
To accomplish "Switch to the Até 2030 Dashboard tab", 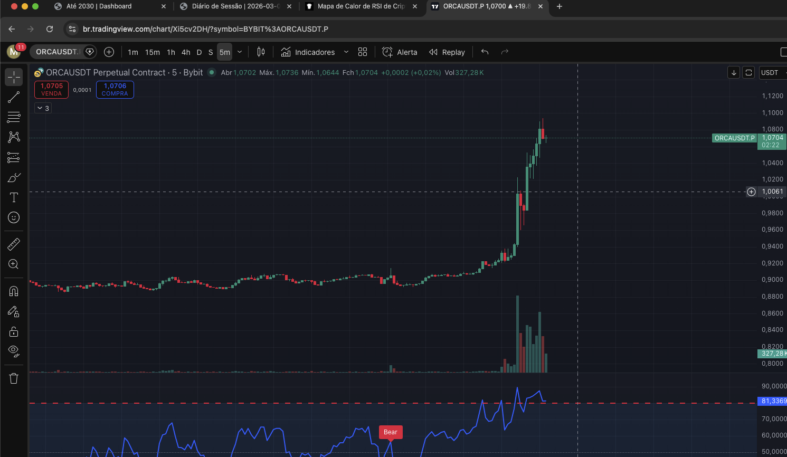I will (x=99, y=6).
